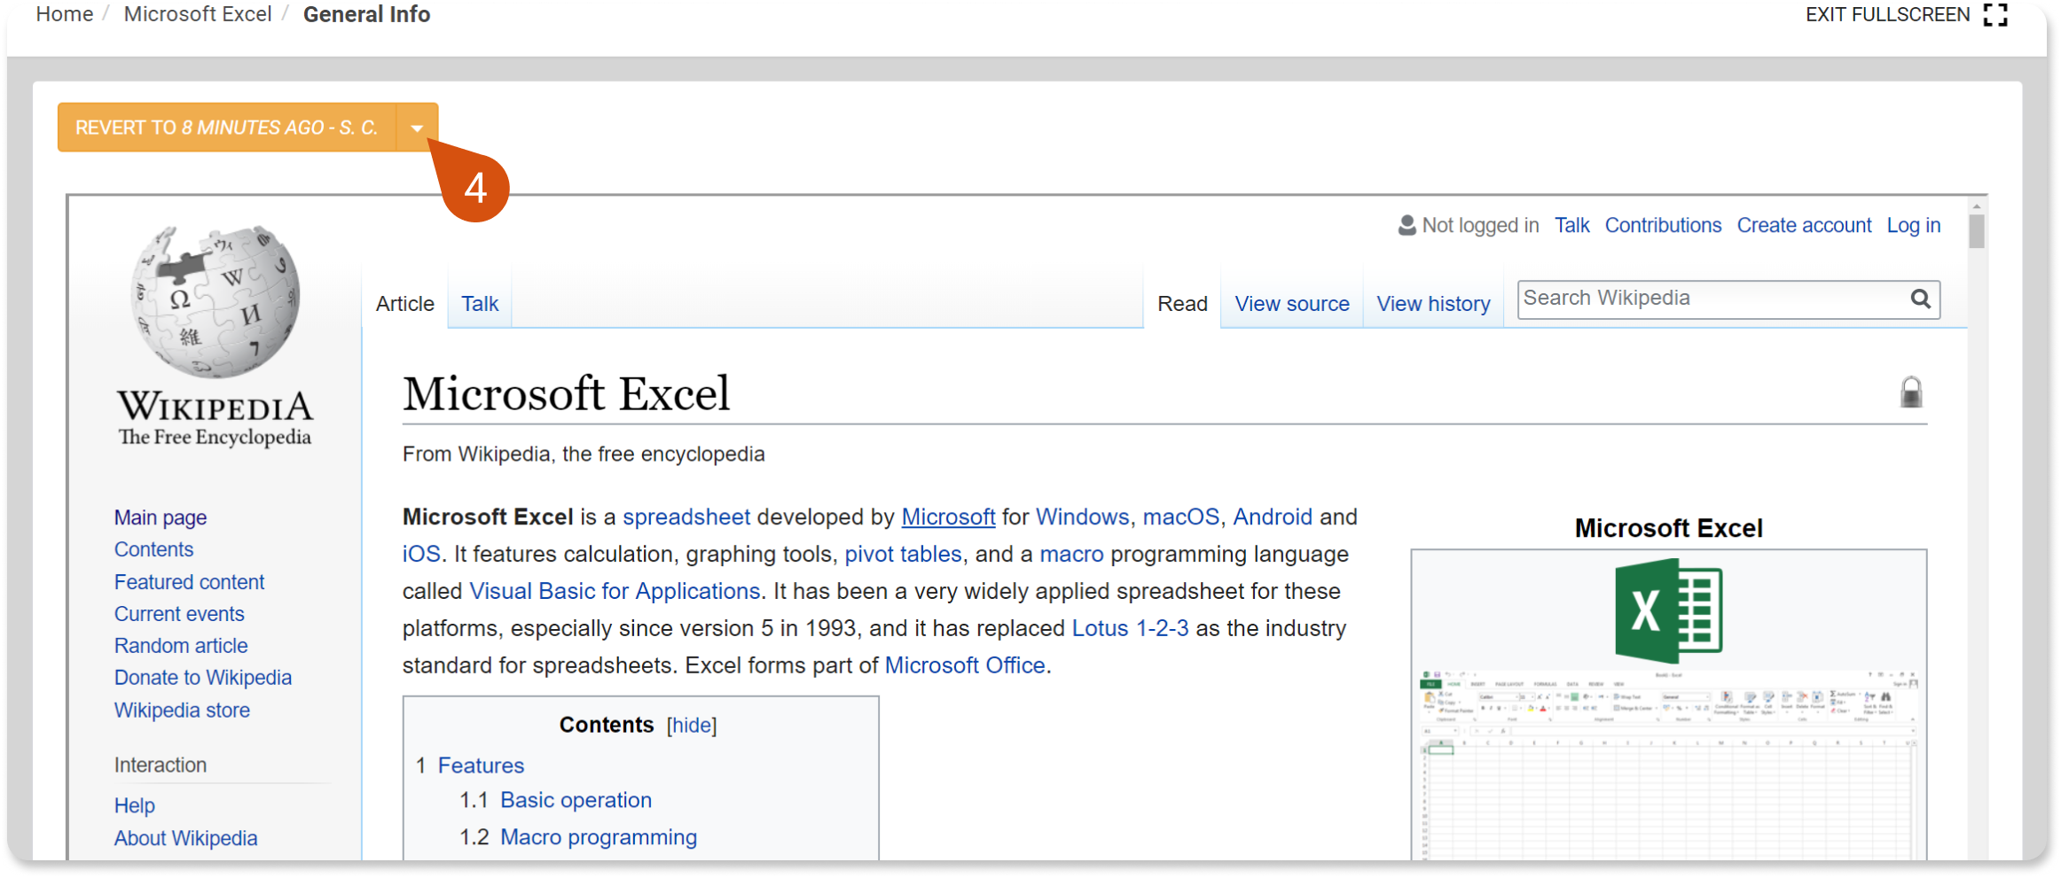This screenshot has height=878, width=2061.
Task: Jump to Features section in contents
Action: coord(481,766)
